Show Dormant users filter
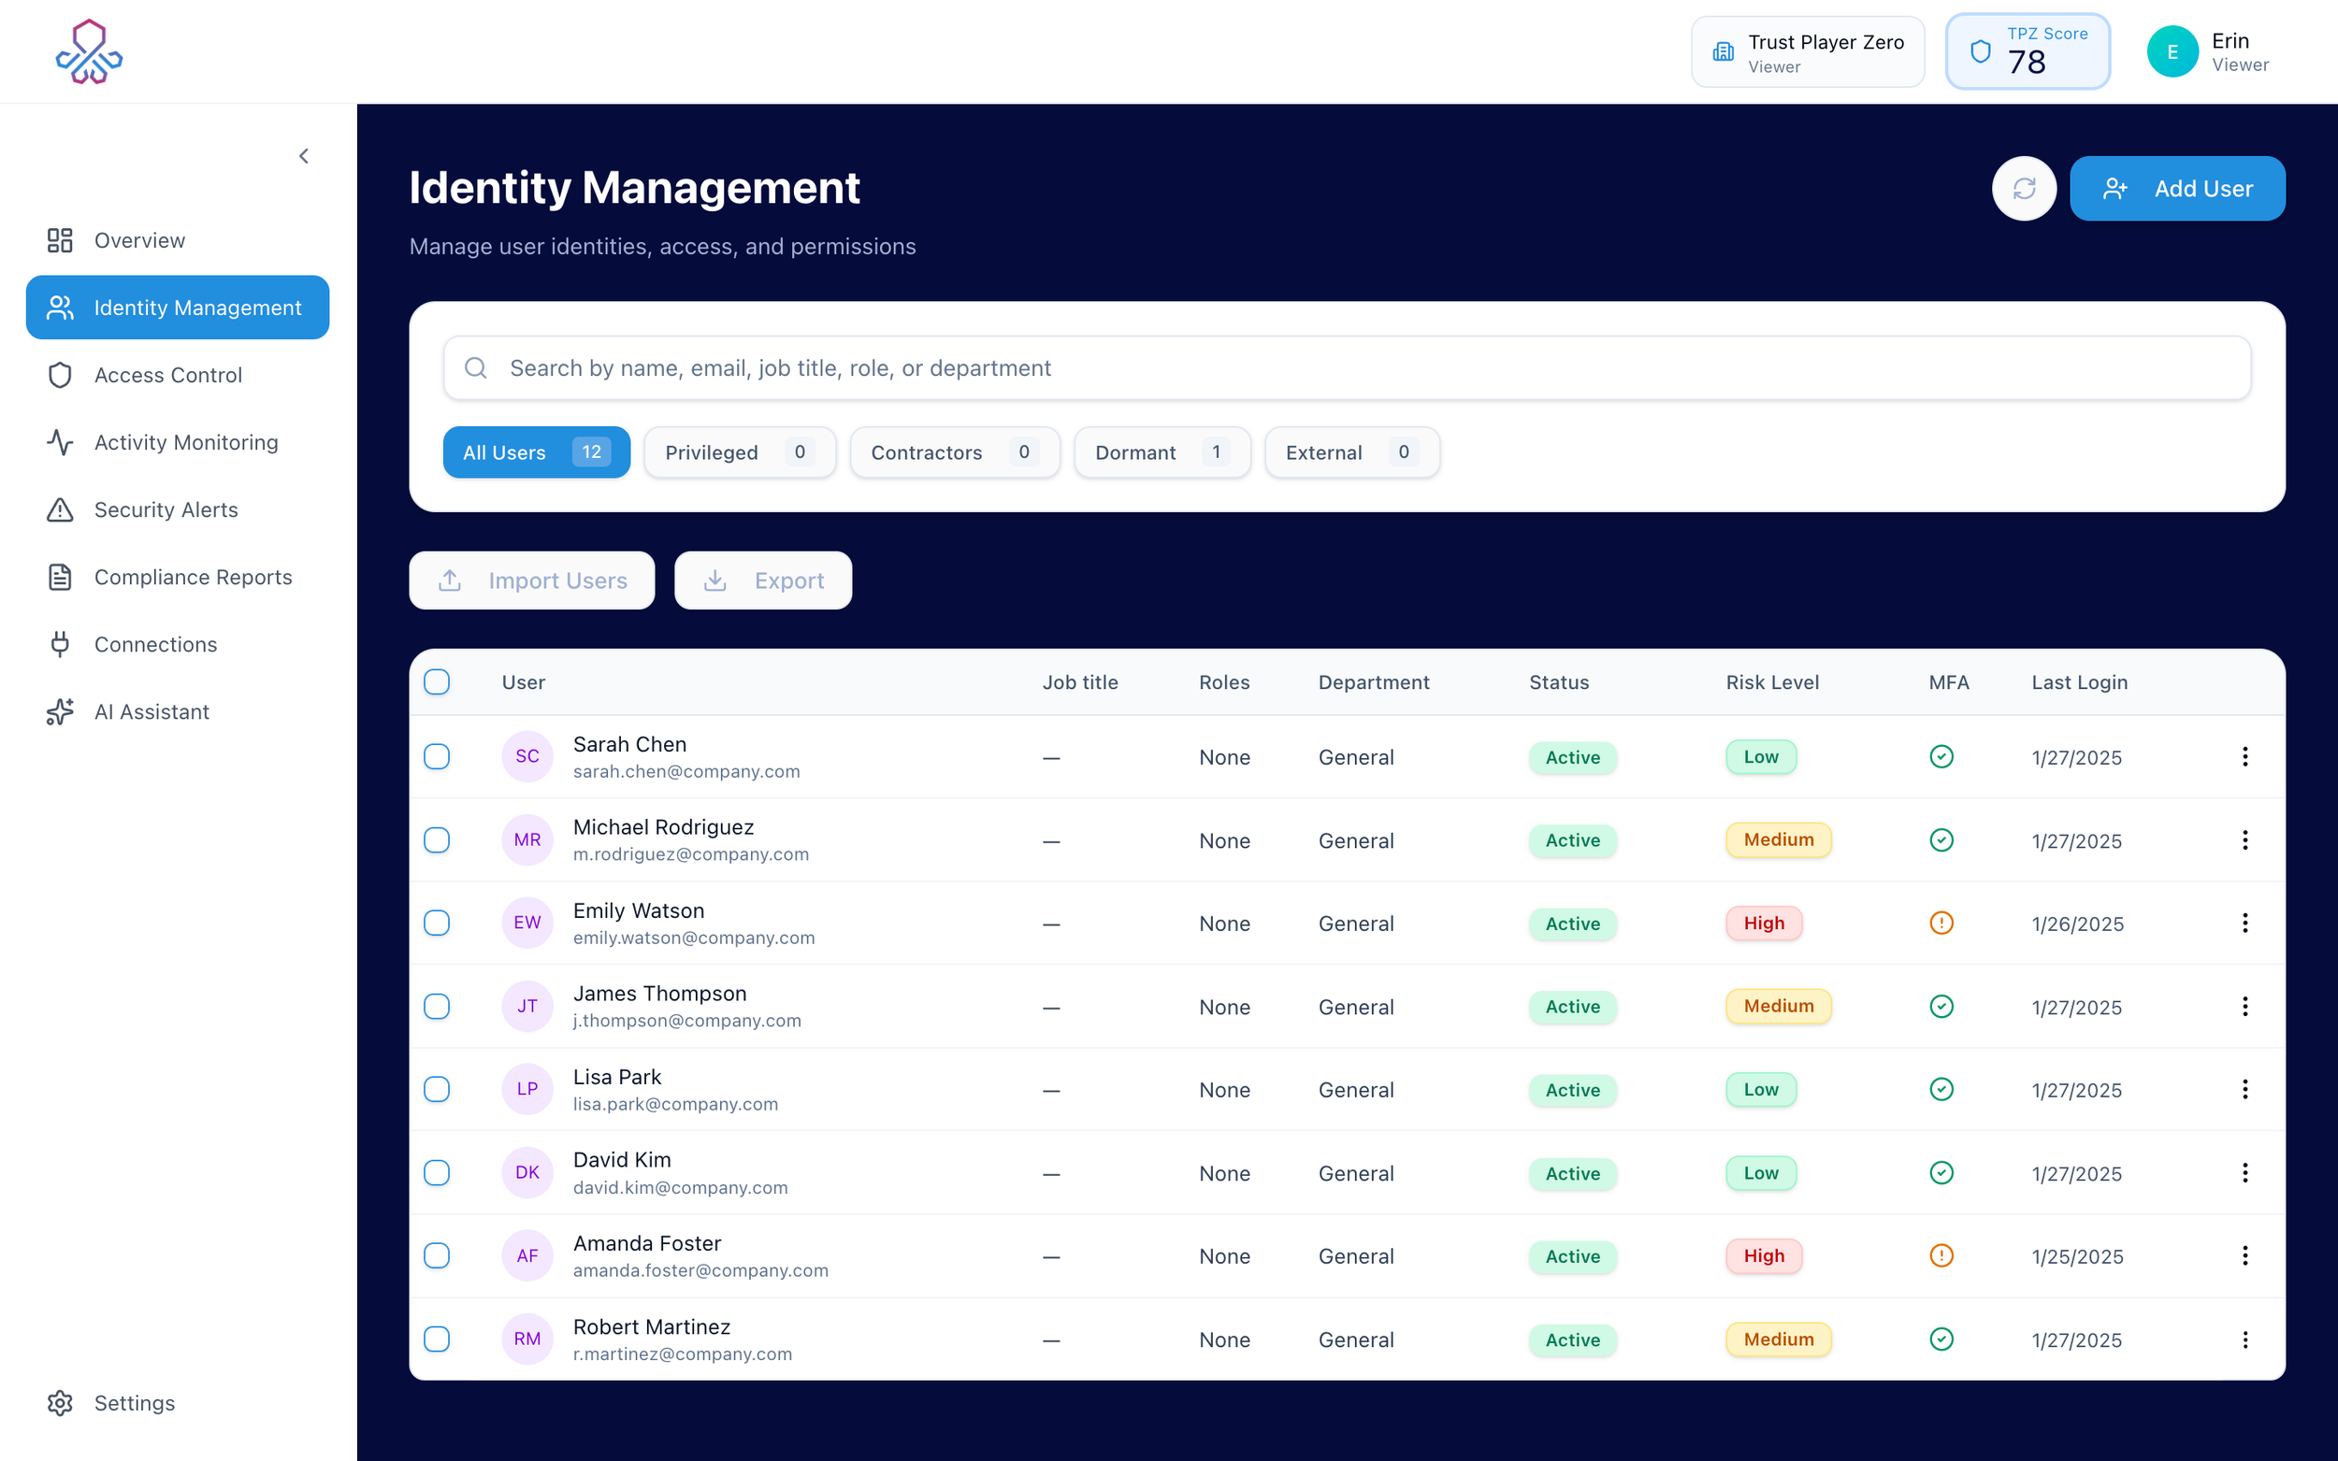 click(1162, 452)
